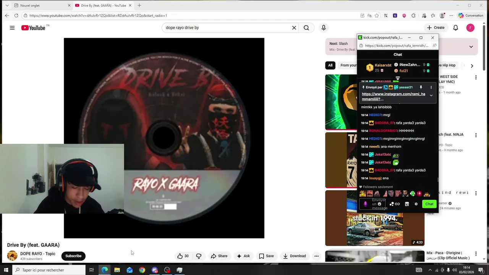Collapse the chat leaderboard handle
The width and height of the screenshot is (489, 275).
point(398,78)
